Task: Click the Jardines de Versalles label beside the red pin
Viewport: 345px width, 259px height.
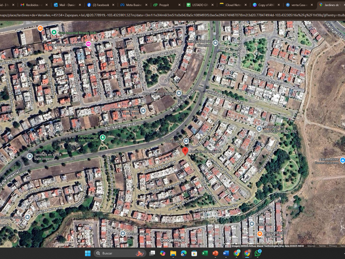Action: coord(205,152)
